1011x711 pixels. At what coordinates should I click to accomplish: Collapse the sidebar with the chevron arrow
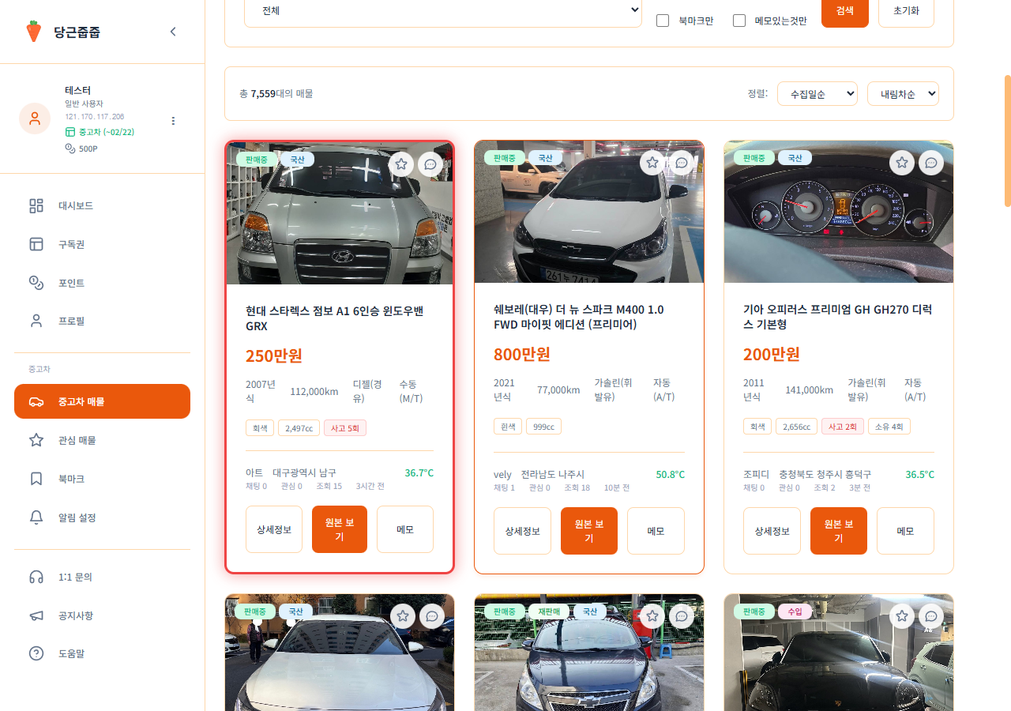coord(173,32)
